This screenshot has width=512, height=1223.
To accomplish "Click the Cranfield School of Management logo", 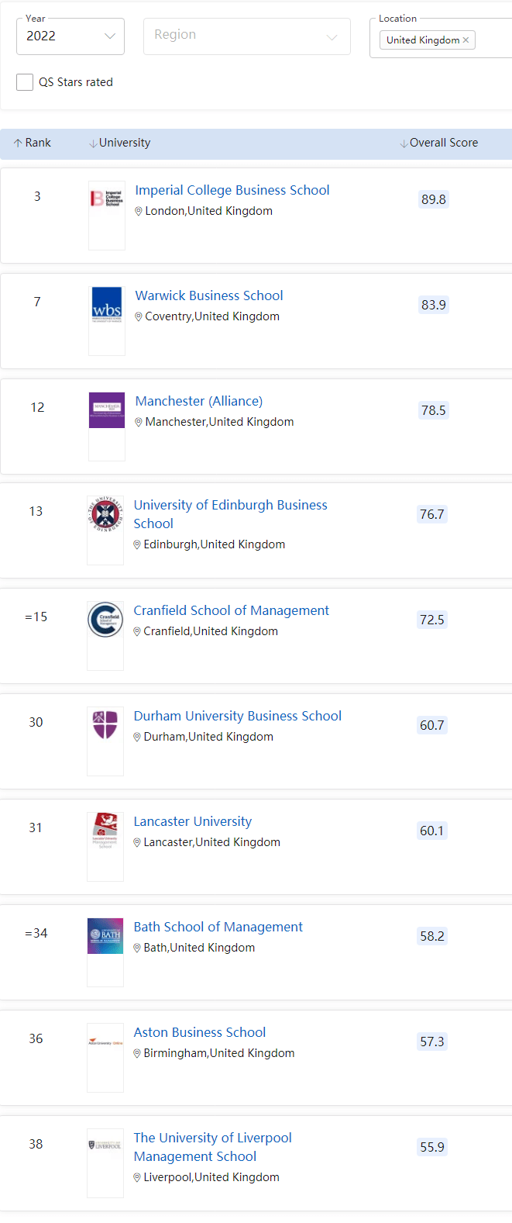I will point(105,620).
